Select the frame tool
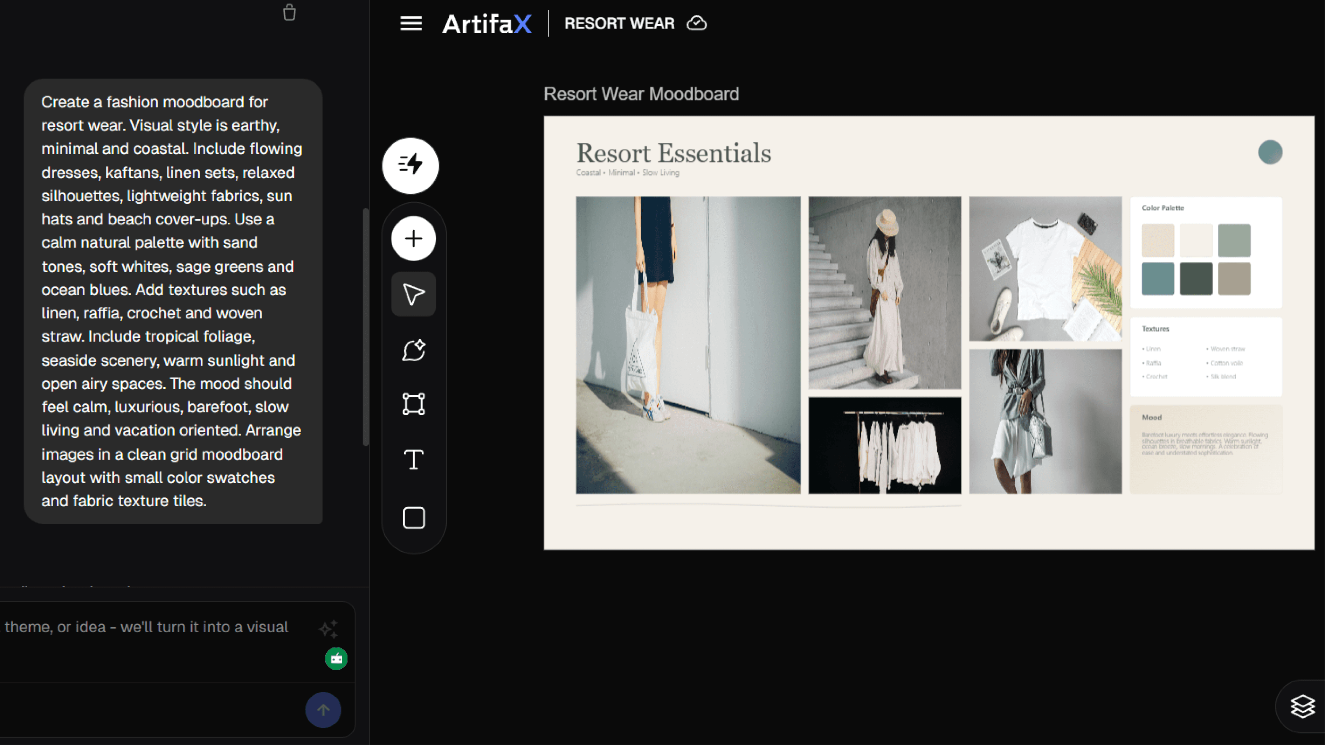This screenshot has height=745, width=1325. (414, 404)
